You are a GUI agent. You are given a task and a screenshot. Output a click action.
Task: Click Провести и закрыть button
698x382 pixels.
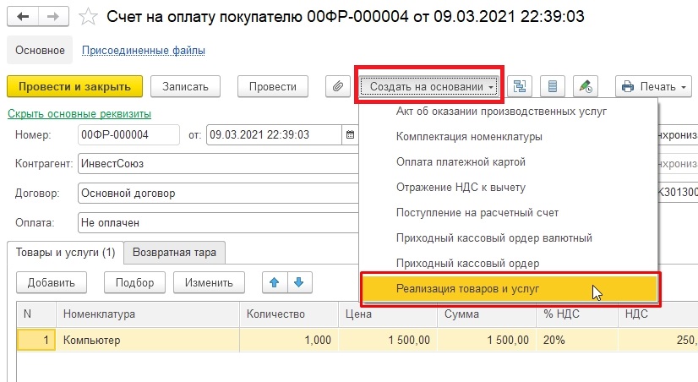(x=74, y=86)
